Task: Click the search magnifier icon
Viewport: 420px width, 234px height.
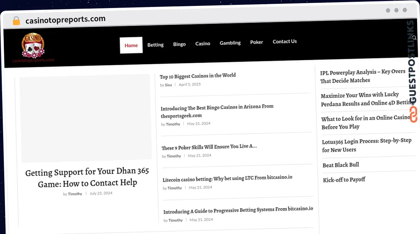Action: coord(414,38)
